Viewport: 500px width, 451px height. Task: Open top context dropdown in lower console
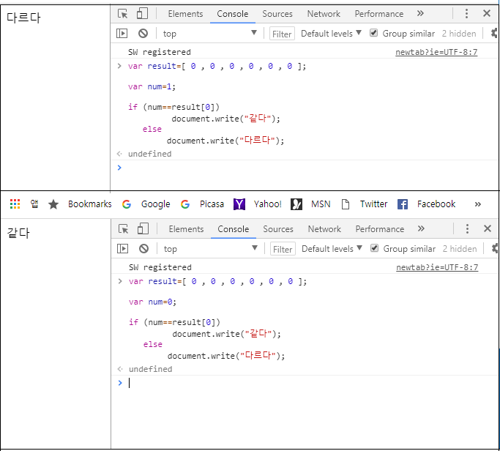click(x=210, y=249)
